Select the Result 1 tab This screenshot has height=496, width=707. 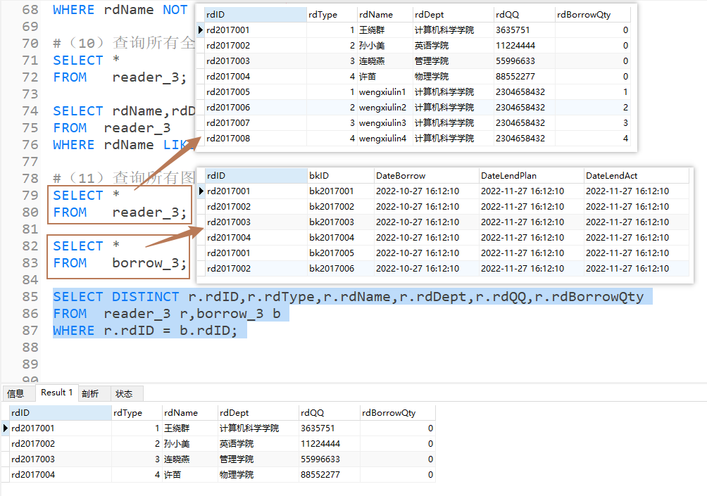(57, 393)
